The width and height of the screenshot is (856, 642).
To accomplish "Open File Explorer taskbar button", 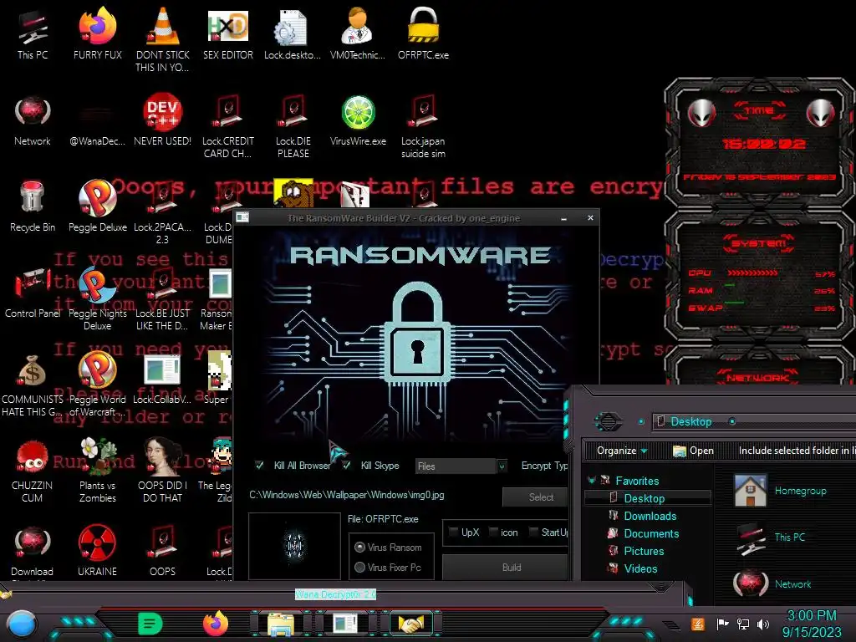I will [280, 624].
